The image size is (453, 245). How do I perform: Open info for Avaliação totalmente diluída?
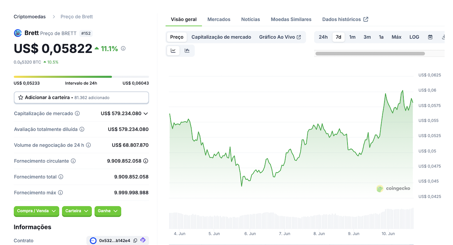[82, 129]
